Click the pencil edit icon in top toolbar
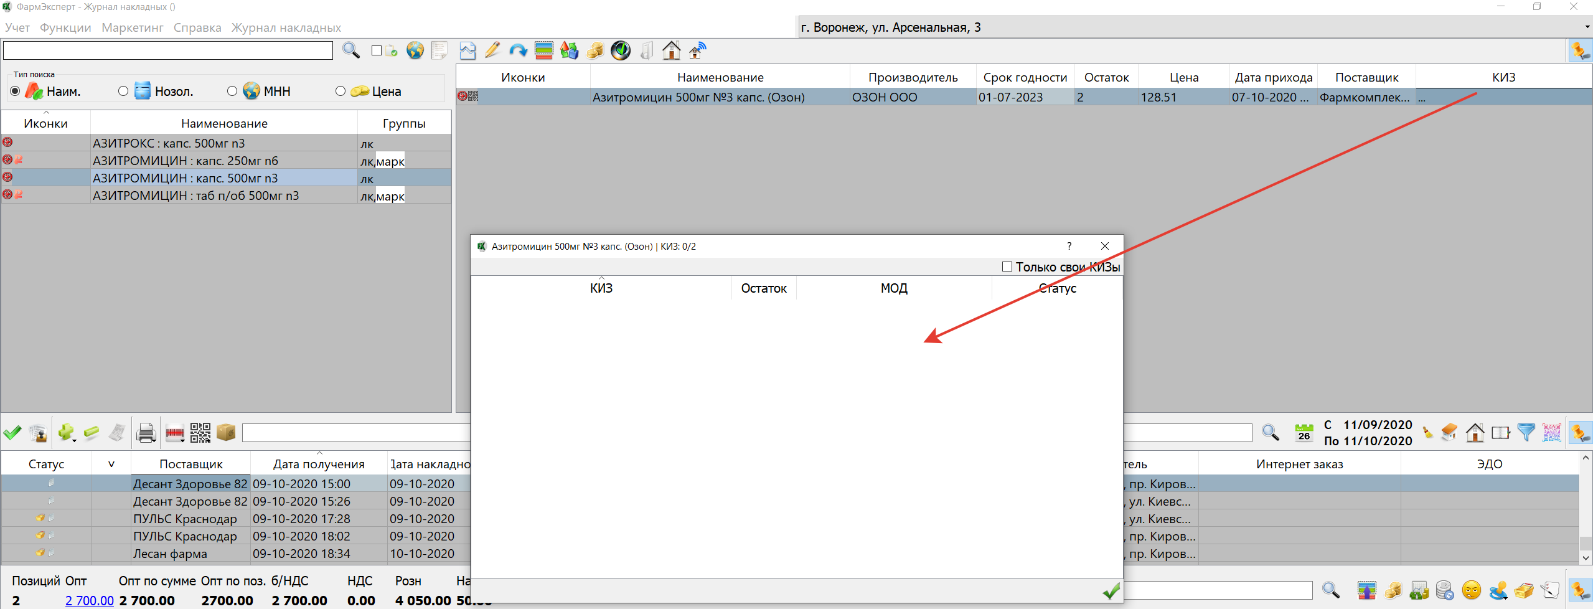1593x609 pixels. click(492, 50)
